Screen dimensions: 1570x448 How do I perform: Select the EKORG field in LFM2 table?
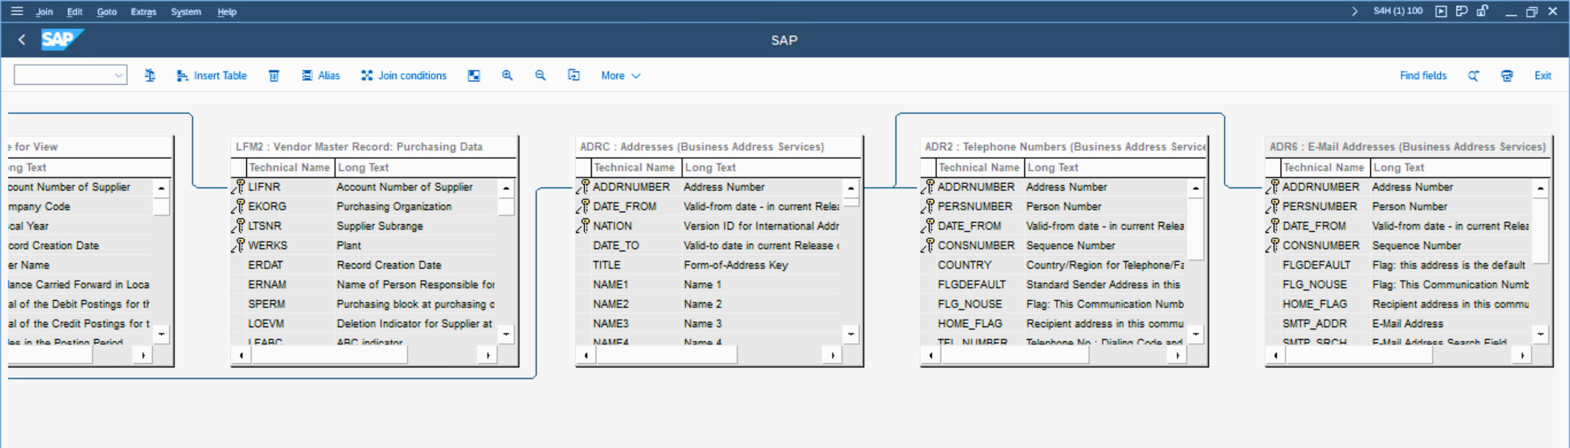pos(267,207)
